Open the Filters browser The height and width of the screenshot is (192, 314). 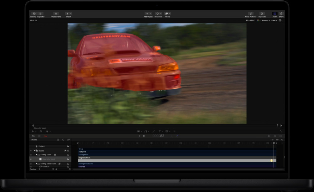pyautogui.click(x=167, y=14)
